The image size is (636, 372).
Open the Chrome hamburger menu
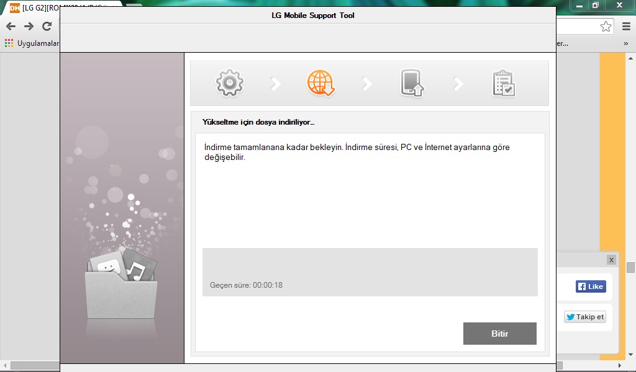(x=626, y=26)
